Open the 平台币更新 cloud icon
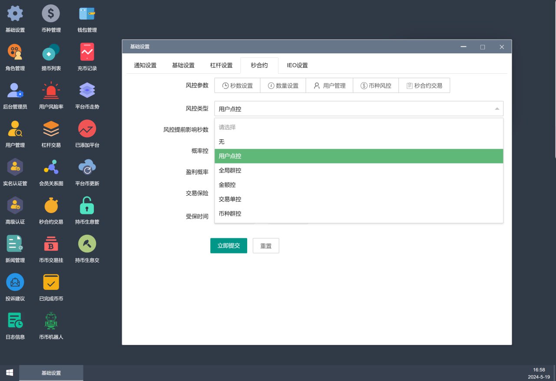Screen dimensions: 556x381 click(87, 167)
